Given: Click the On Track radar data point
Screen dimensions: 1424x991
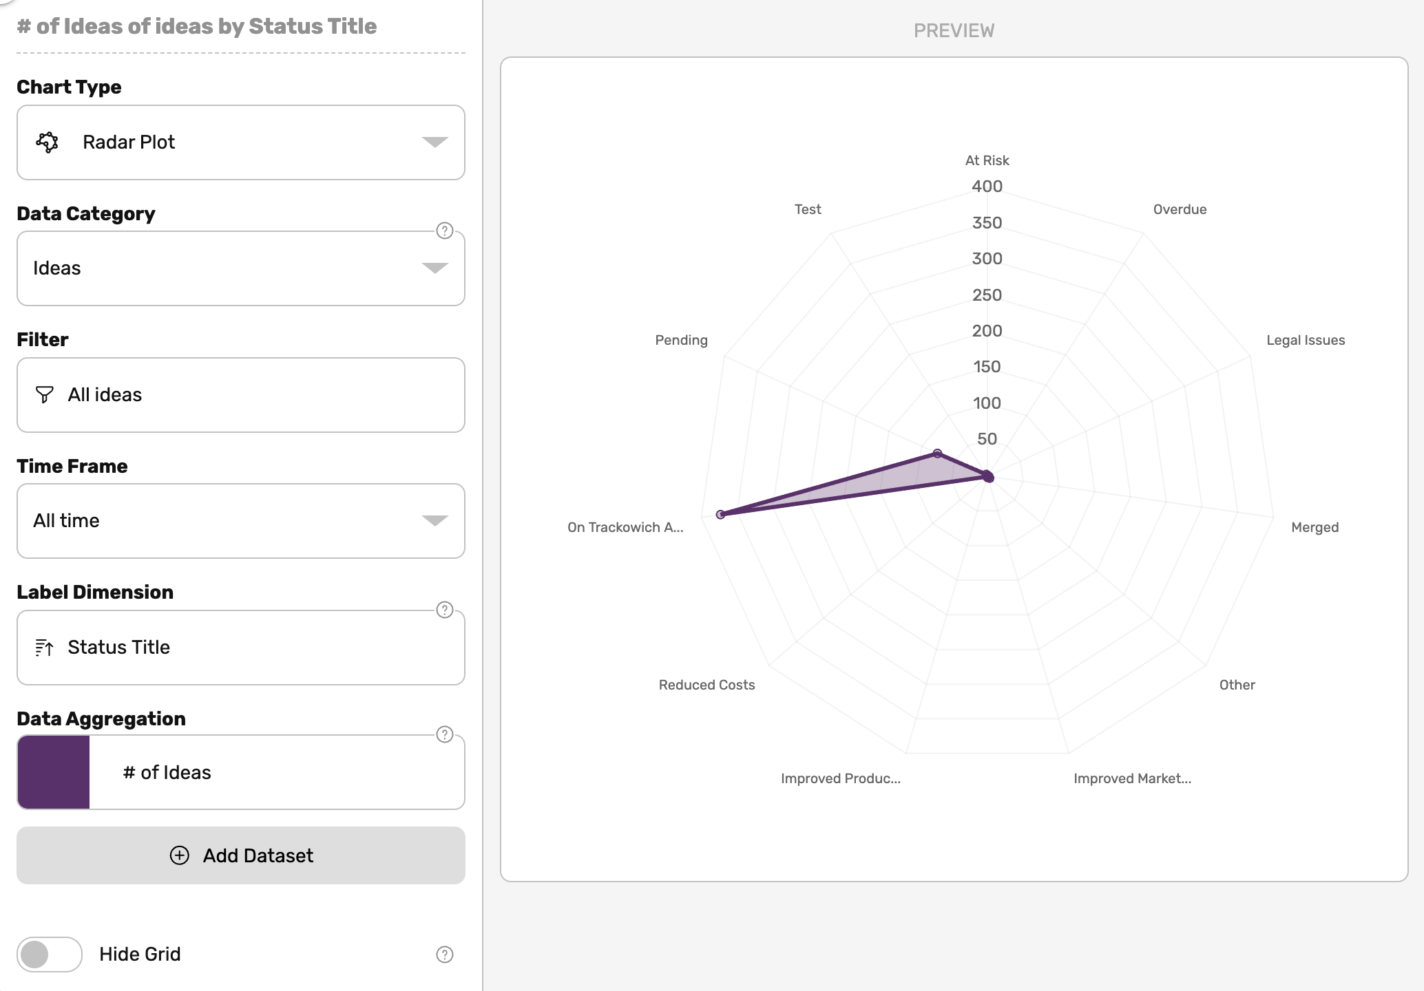Looking at the screenshot, I should pyautogui.click(x=720, y=514).
